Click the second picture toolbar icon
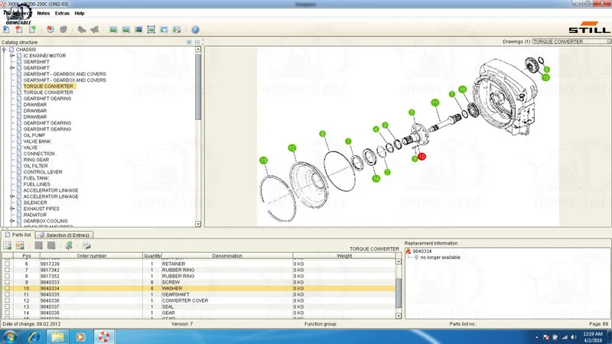 pyautogui.click(x=126, y=30)
